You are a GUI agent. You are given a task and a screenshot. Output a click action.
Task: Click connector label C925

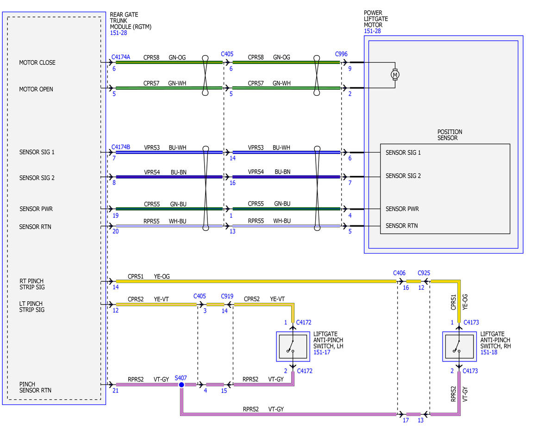(424, 273)
